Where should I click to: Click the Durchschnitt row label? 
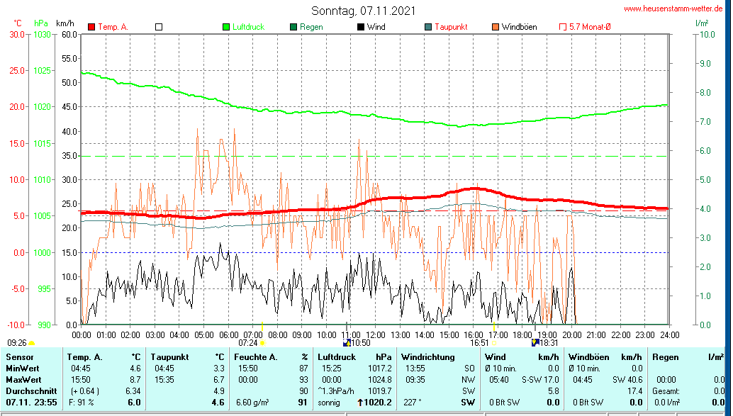pos(31,390)
